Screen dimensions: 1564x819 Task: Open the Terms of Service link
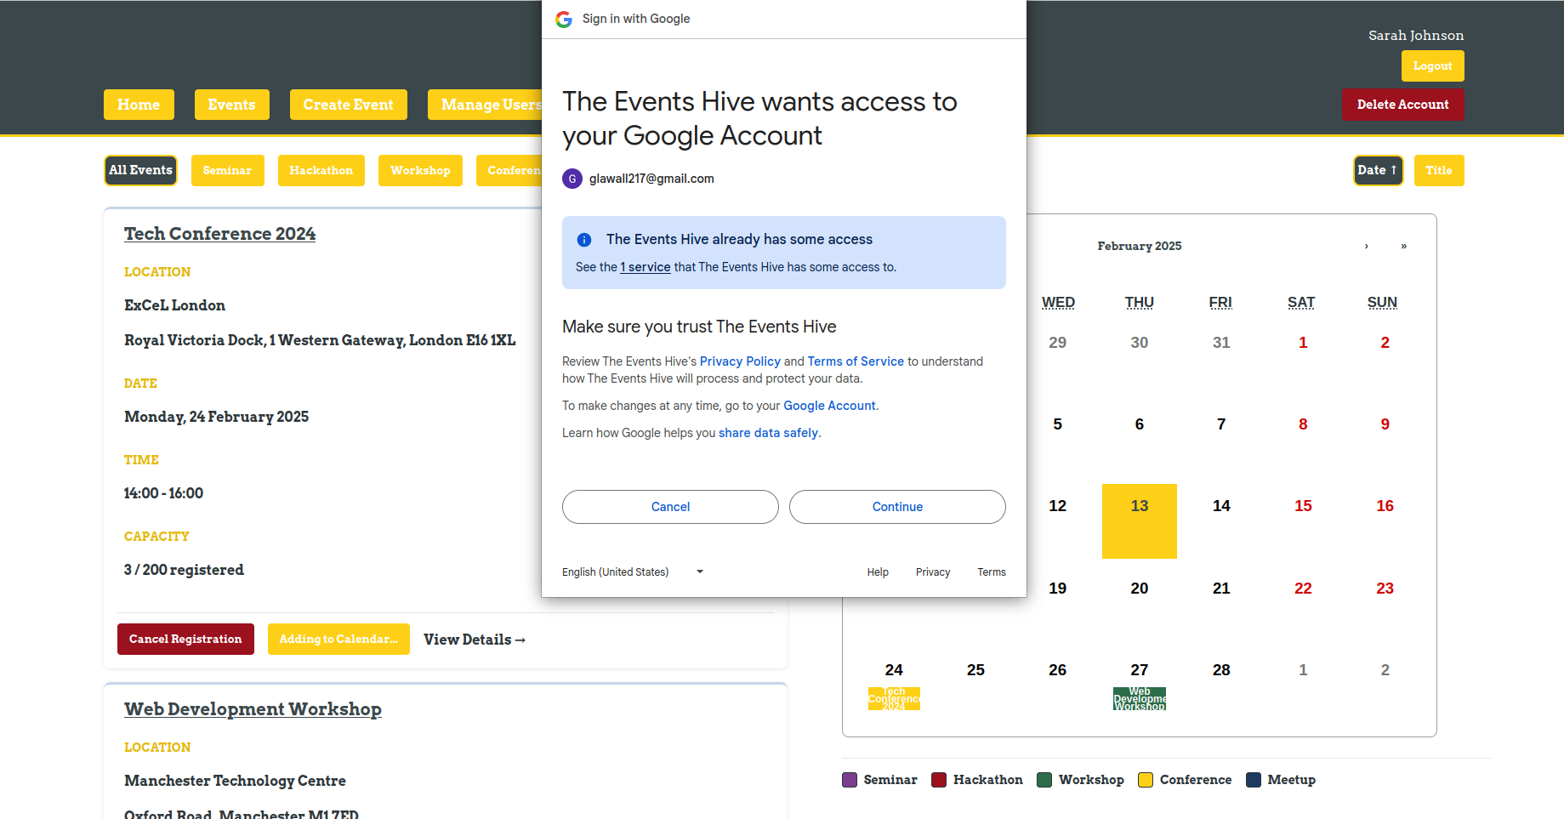(x=856, y=361)
